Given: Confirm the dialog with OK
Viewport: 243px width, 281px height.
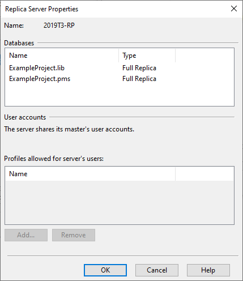Looking at the screenshot, I should tap(105, 270).
